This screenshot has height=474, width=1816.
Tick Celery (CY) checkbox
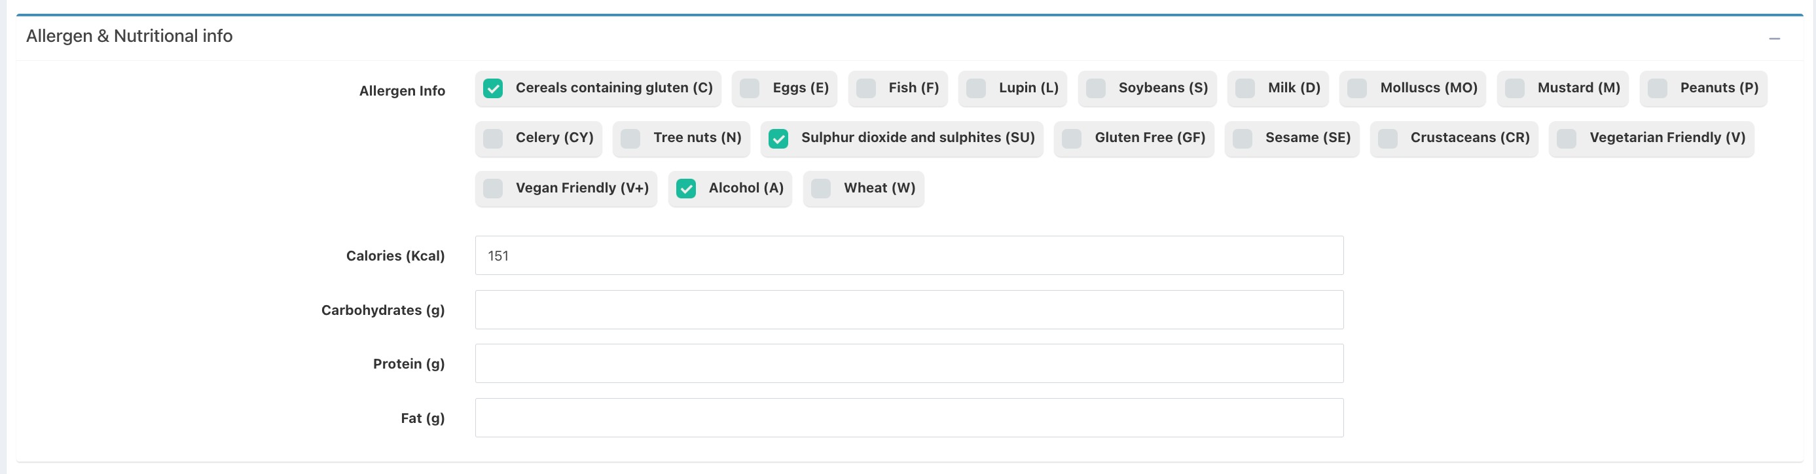click(493, 138)
